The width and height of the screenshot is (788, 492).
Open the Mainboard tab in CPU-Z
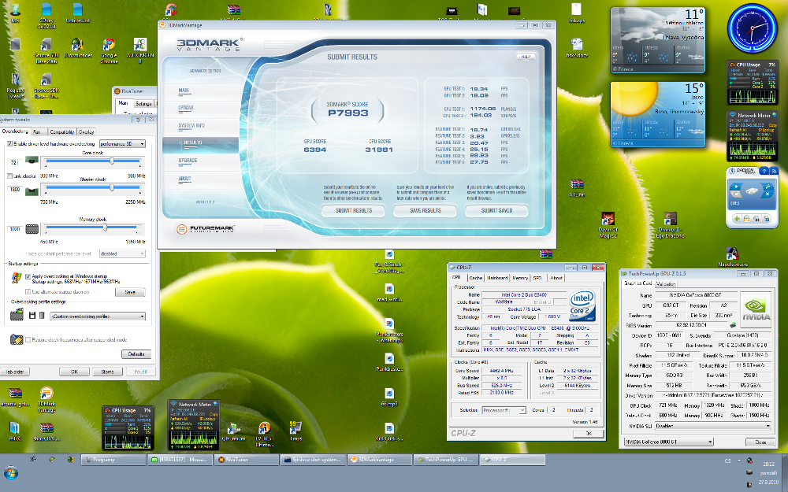[x=497, y=278]
